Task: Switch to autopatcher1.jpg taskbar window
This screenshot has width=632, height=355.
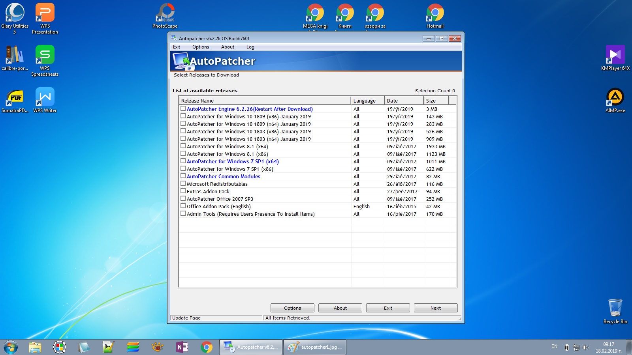Action: point(315,347)
